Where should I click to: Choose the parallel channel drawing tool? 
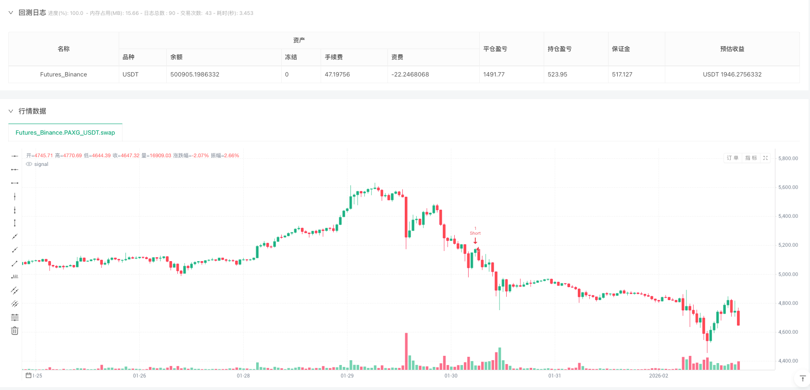coord(14,290)
